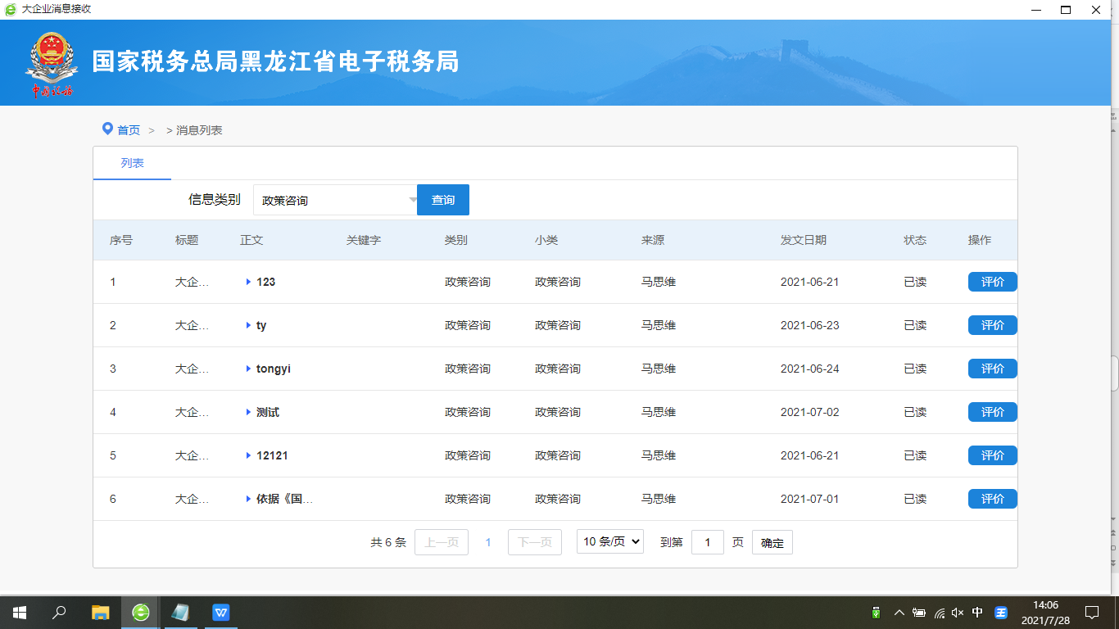Click 评价 button for row 6
The height and width of the screenshot is (629, 1119).
992,499
